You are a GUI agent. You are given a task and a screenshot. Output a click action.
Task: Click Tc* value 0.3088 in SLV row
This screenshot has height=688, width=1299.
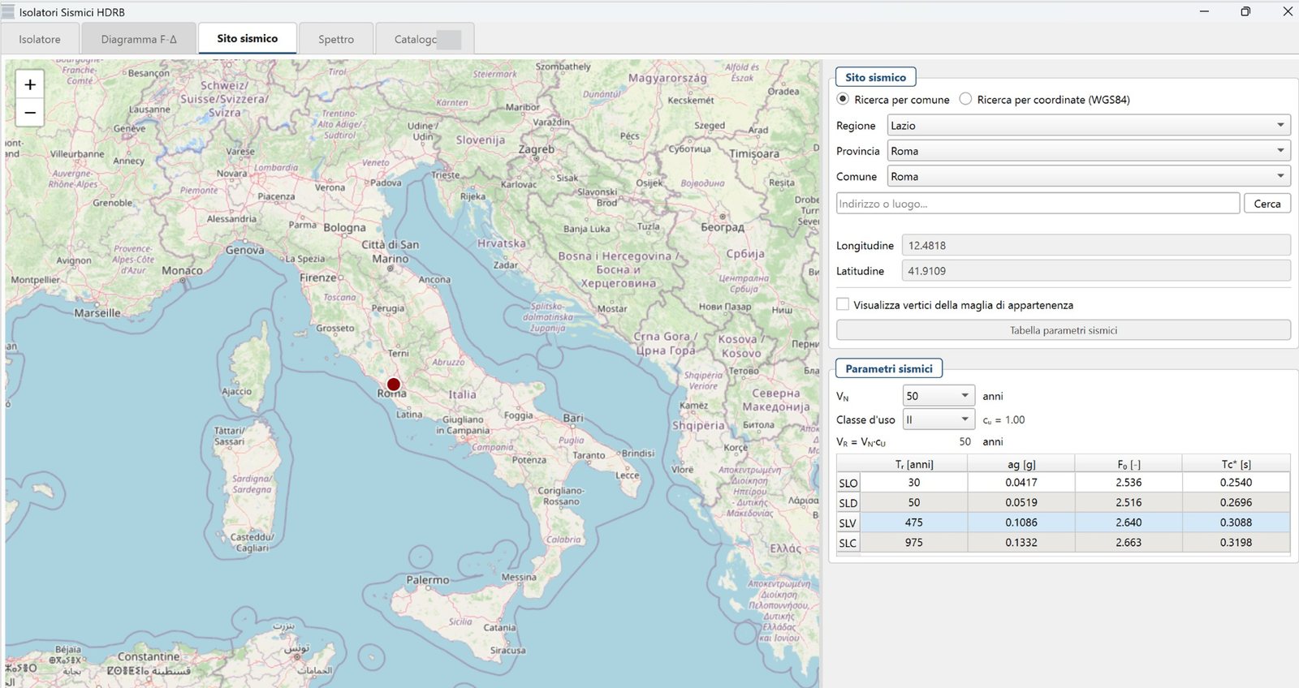point(1236,522)
